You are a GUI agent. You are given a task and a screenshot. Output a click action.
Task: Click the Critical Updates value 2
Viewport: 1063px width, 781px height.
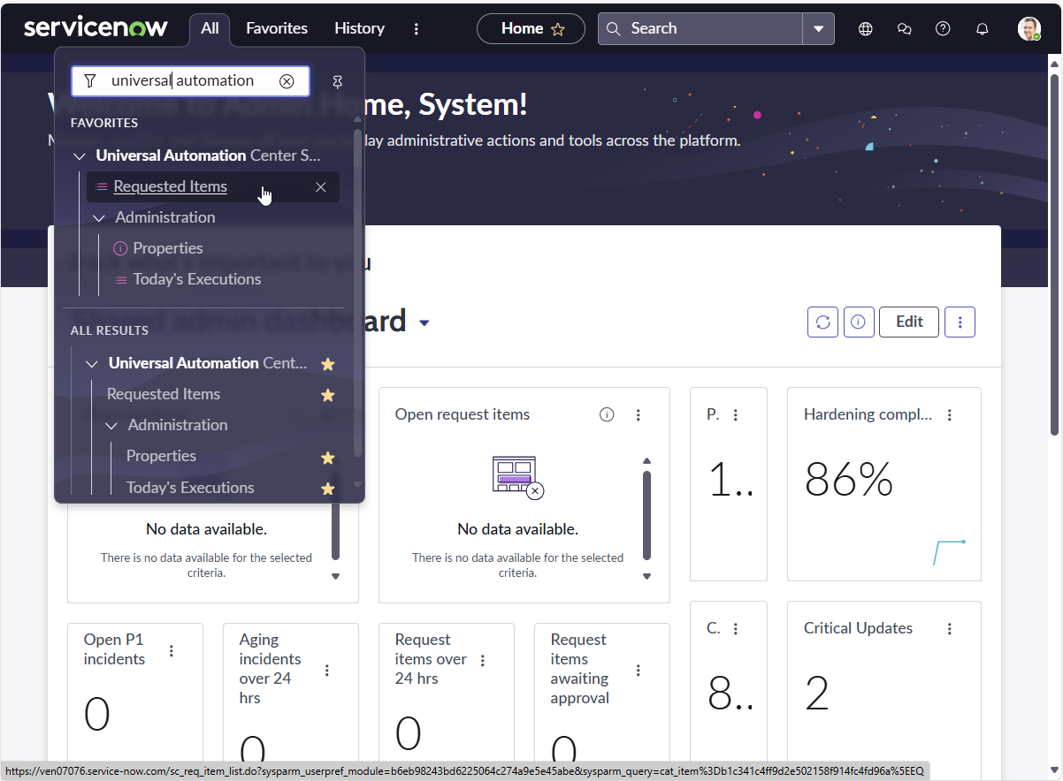click(817, 694)
